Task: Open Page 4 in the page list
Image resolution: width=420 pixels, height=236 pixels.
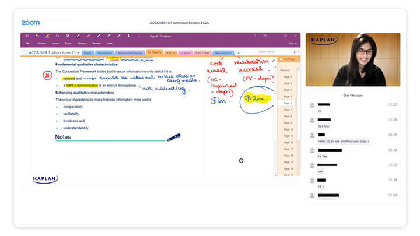Action: click(288, 90)
